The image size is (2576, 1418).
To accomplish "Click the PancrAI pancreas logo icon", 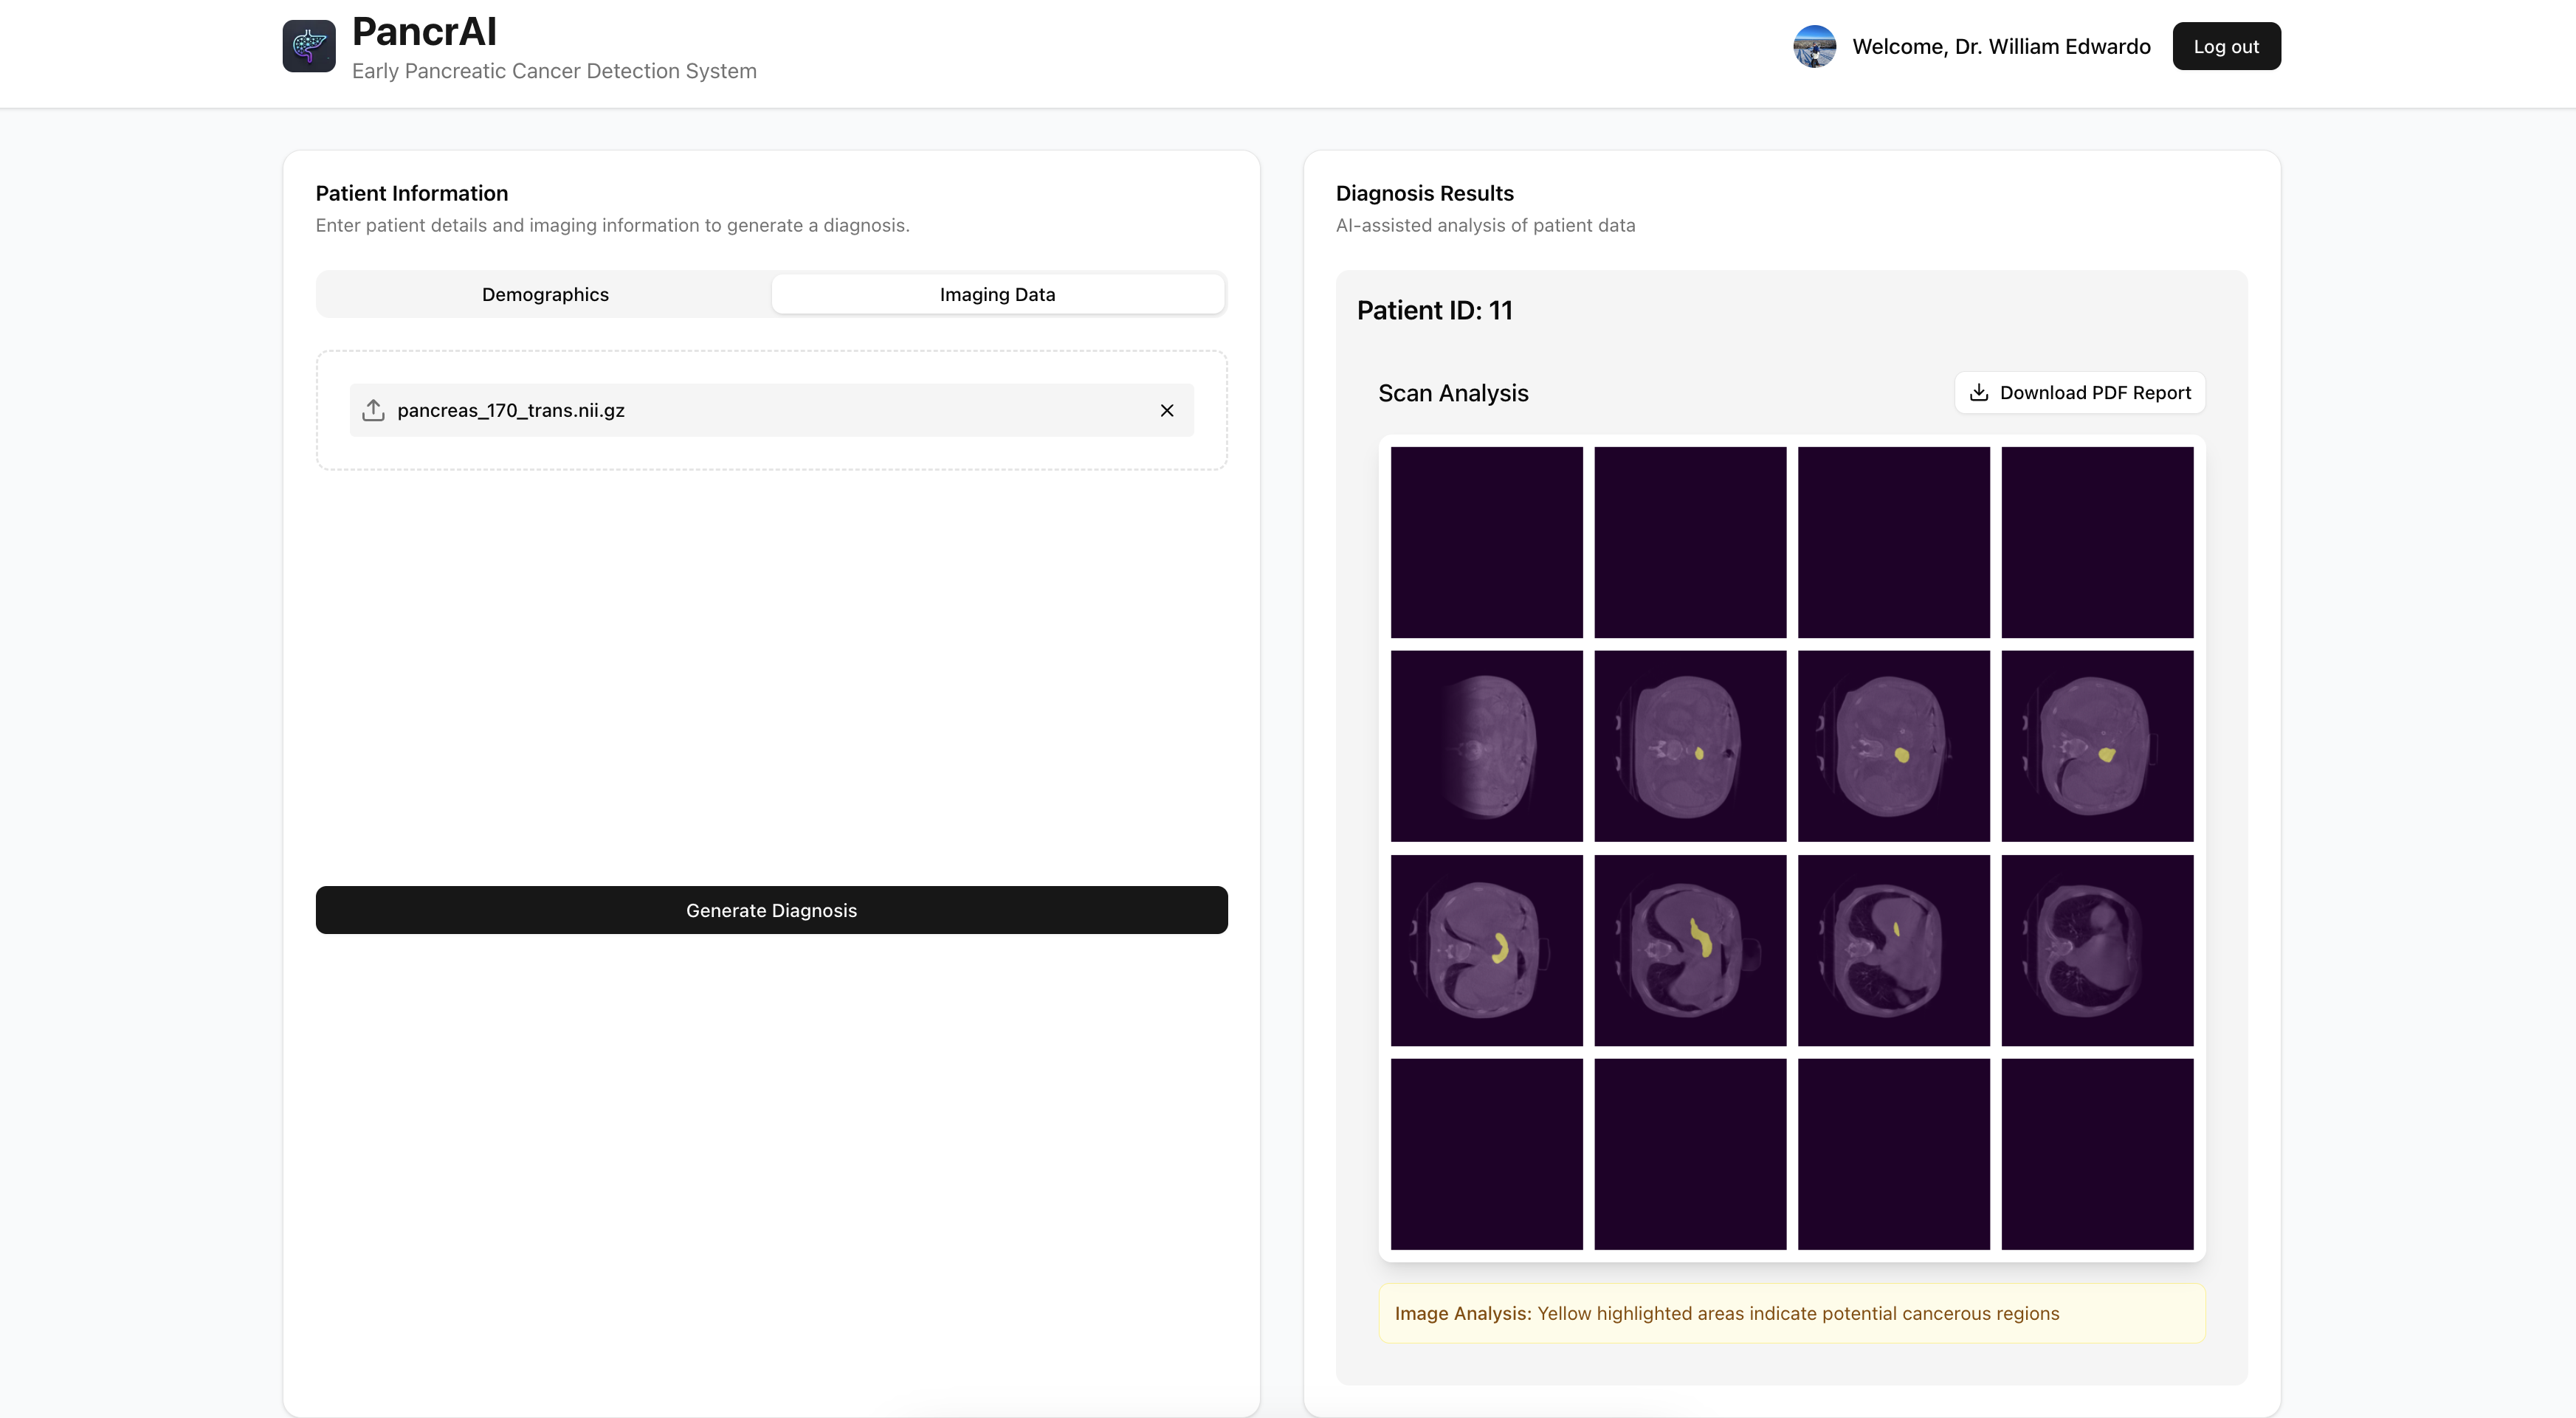I will pos(308,46).
